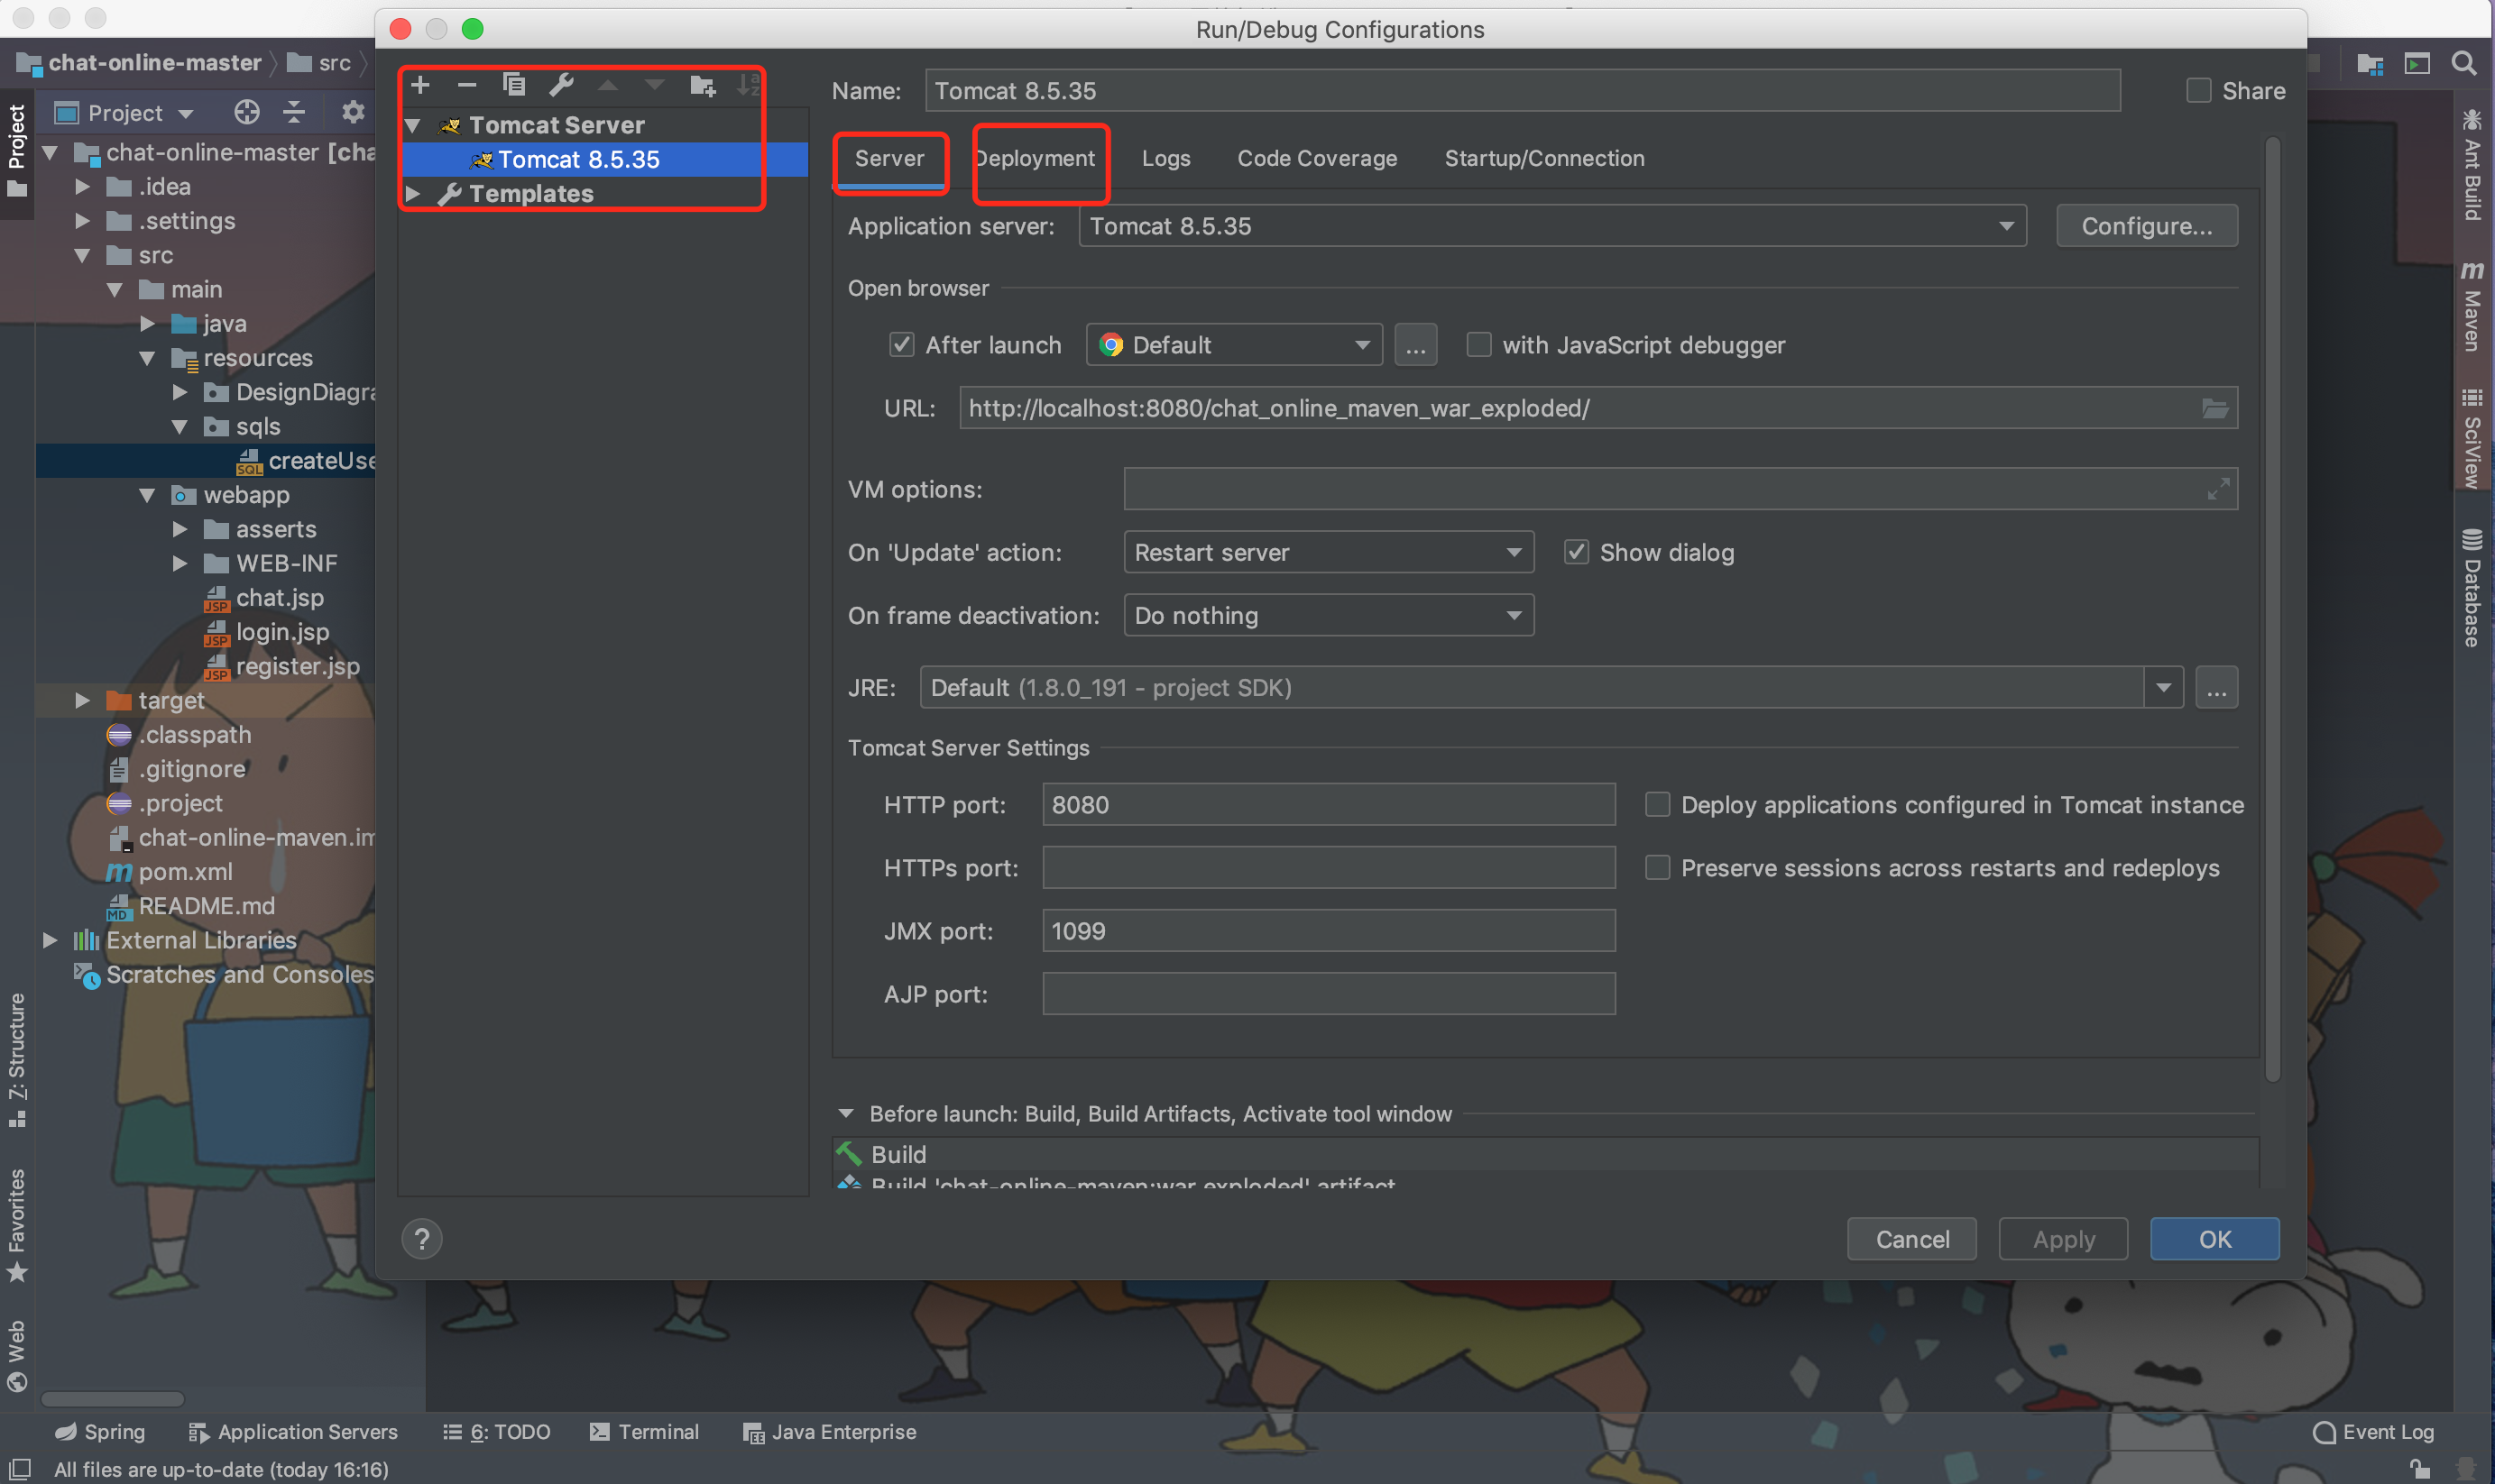Click the dialog's vertical scrollbar
Image resolution: width=2495 pixels, height=1484 pixels.
tap(2272, 610)
